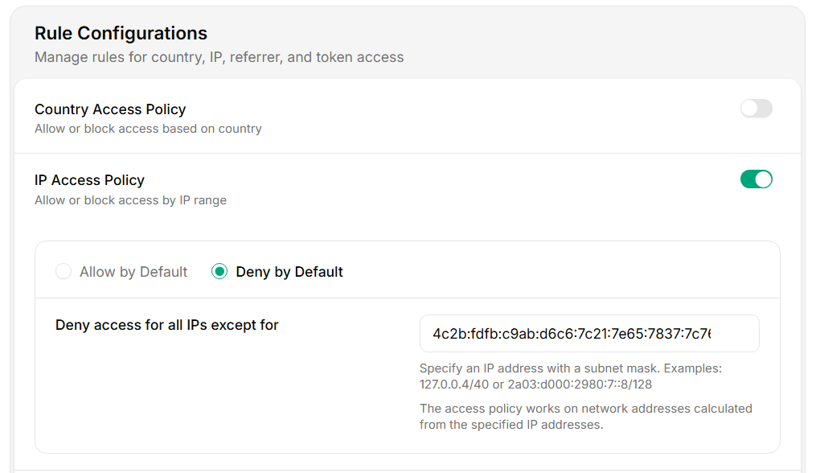Click the IP Access Policy title
The width and height of the screenshot is (816, 473).
89,180
